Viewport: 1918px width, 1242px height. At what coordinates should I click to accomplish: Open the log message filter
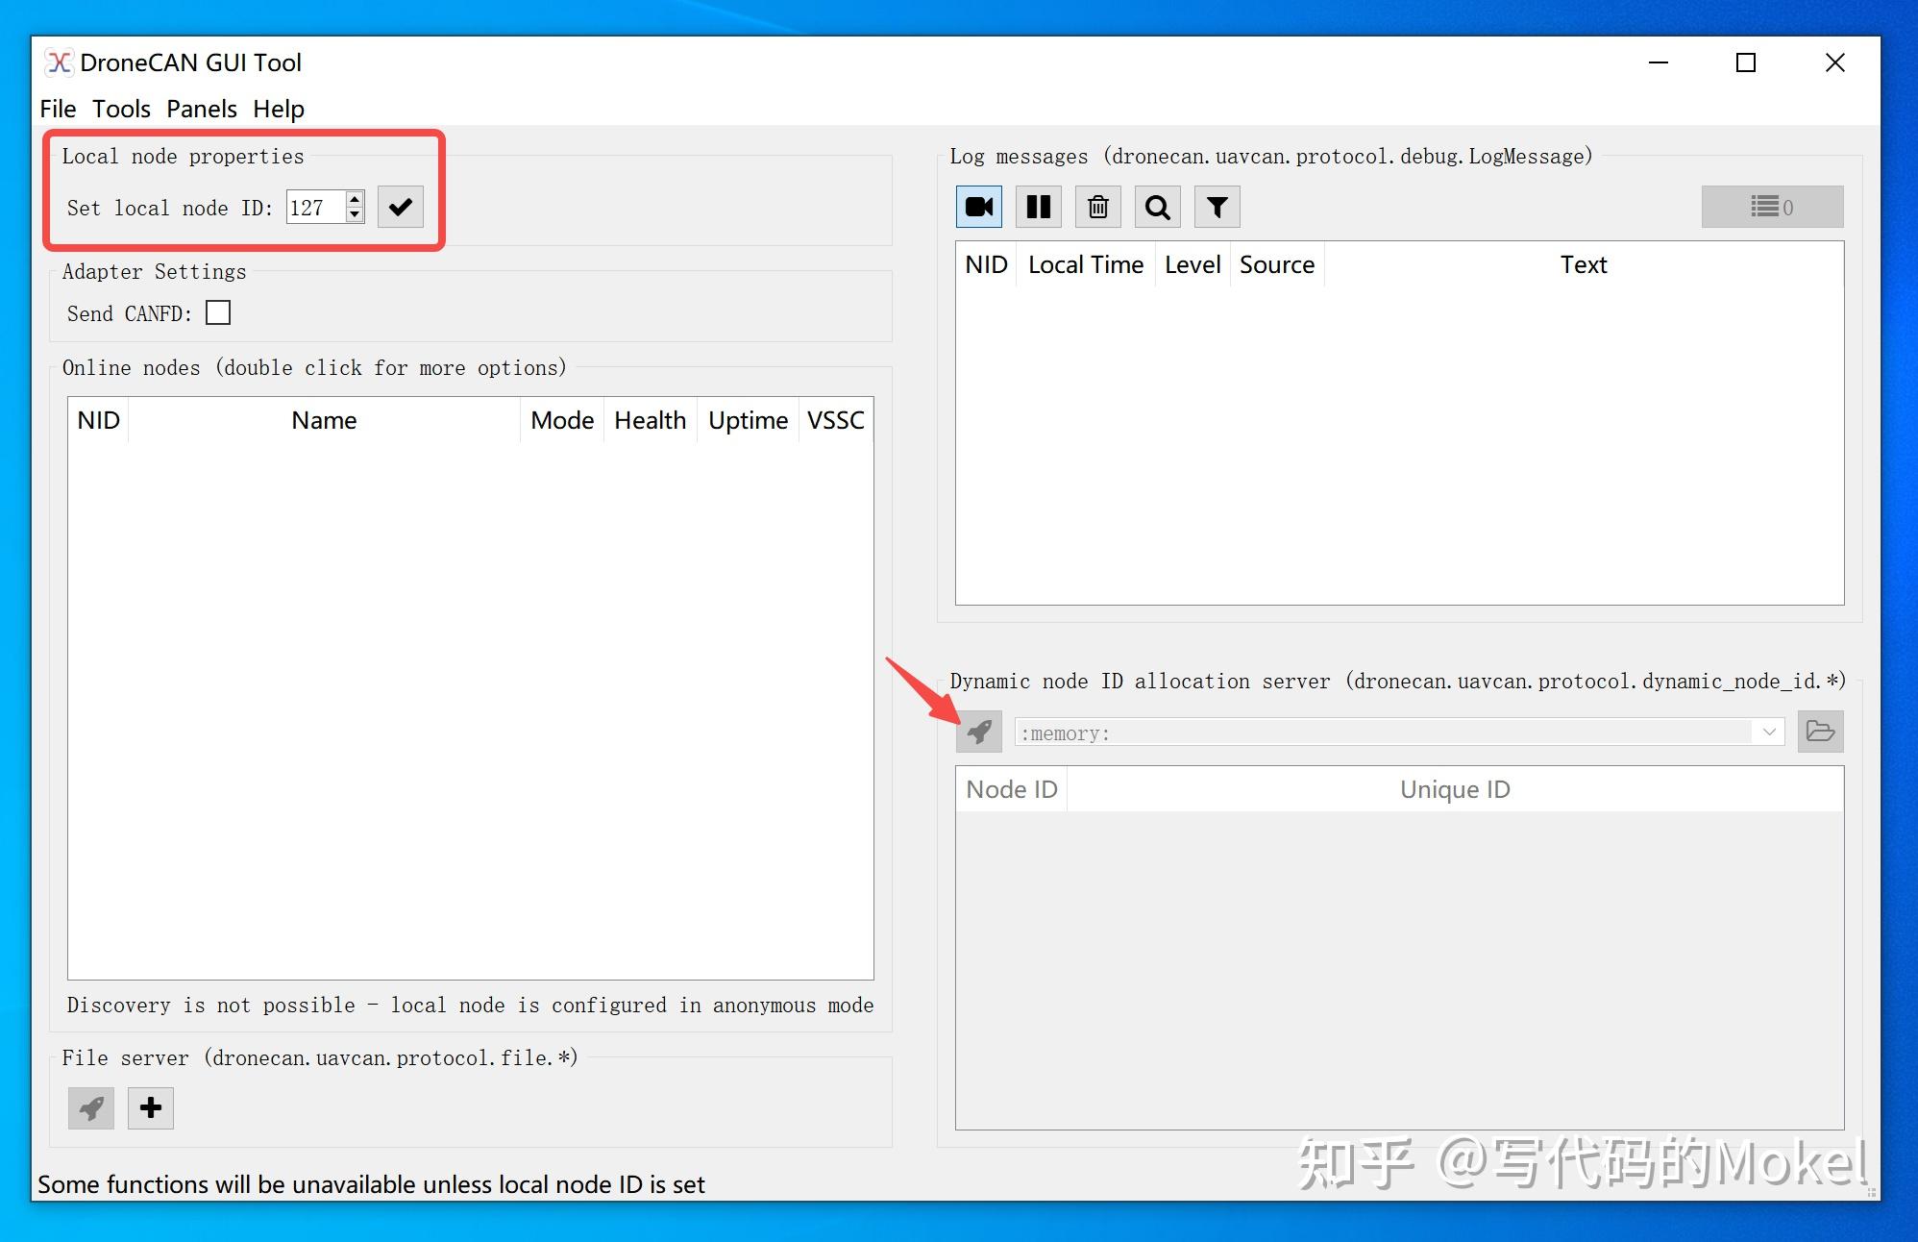[x=1217, y=206]
